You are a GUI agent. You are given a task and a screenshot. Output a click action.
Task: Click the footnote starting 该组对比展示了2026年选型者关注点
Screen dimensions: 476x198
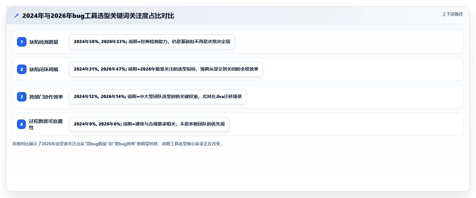(117, 144)
